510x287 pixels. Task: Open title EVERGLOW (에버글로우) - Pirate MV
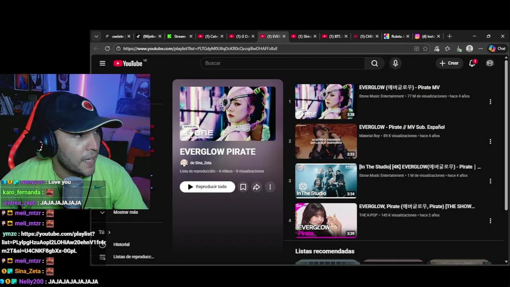[399, 87]
